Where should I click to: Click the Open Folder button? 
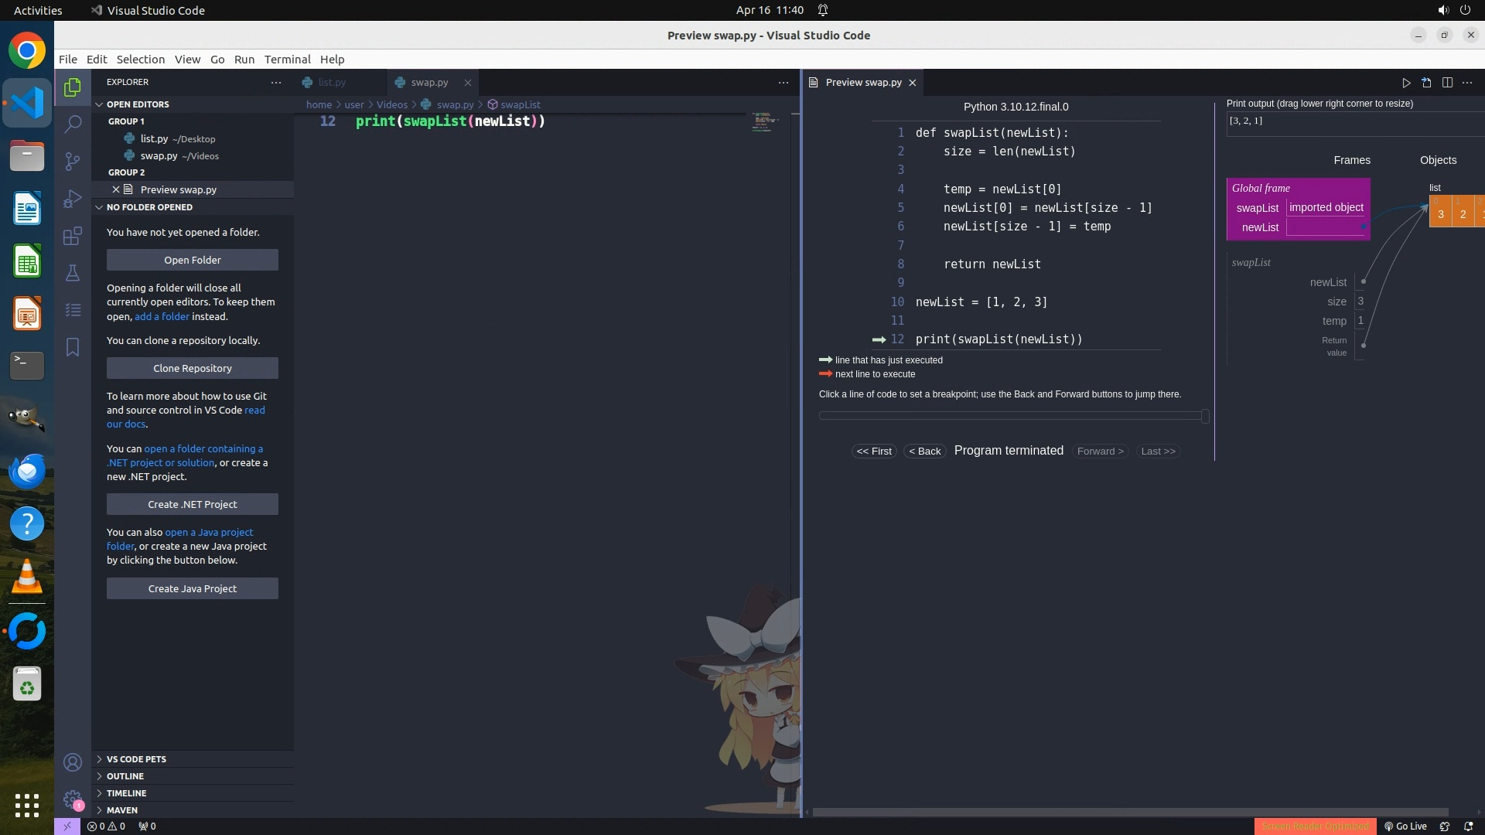pos(192,261)
